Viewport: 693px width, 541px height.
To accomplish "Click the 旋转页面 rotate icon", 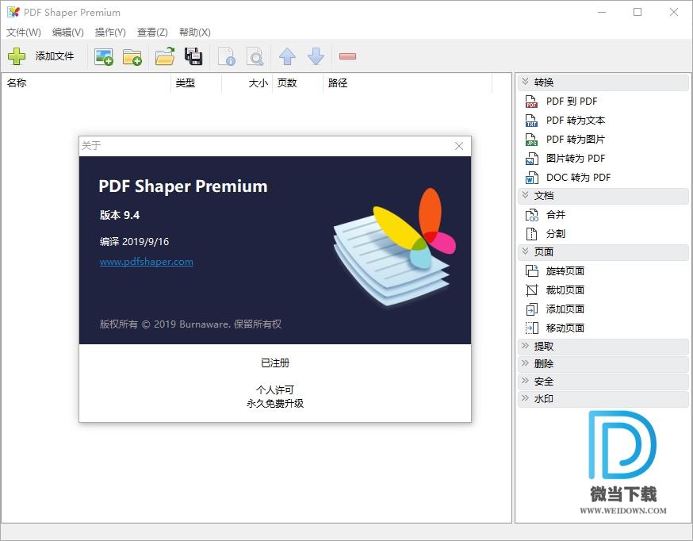I will tap(532, 271).
